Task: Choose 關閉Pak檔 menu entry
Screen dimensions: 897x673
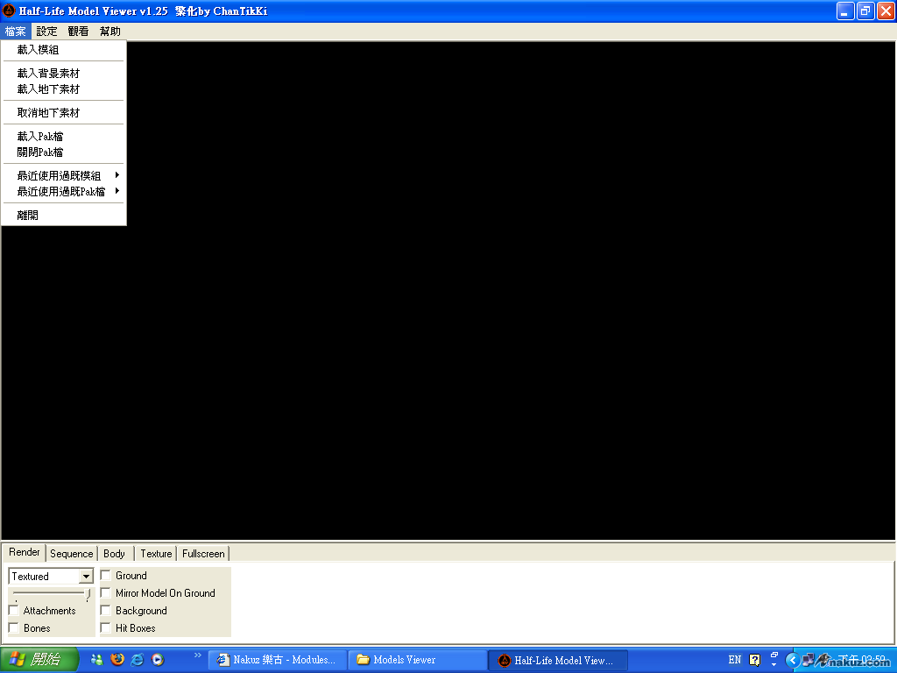Action: coord(63,152)
